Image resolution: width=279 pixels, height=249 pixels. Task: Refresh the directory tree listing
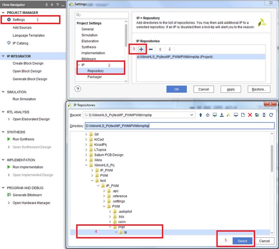(x=271, y=115)
